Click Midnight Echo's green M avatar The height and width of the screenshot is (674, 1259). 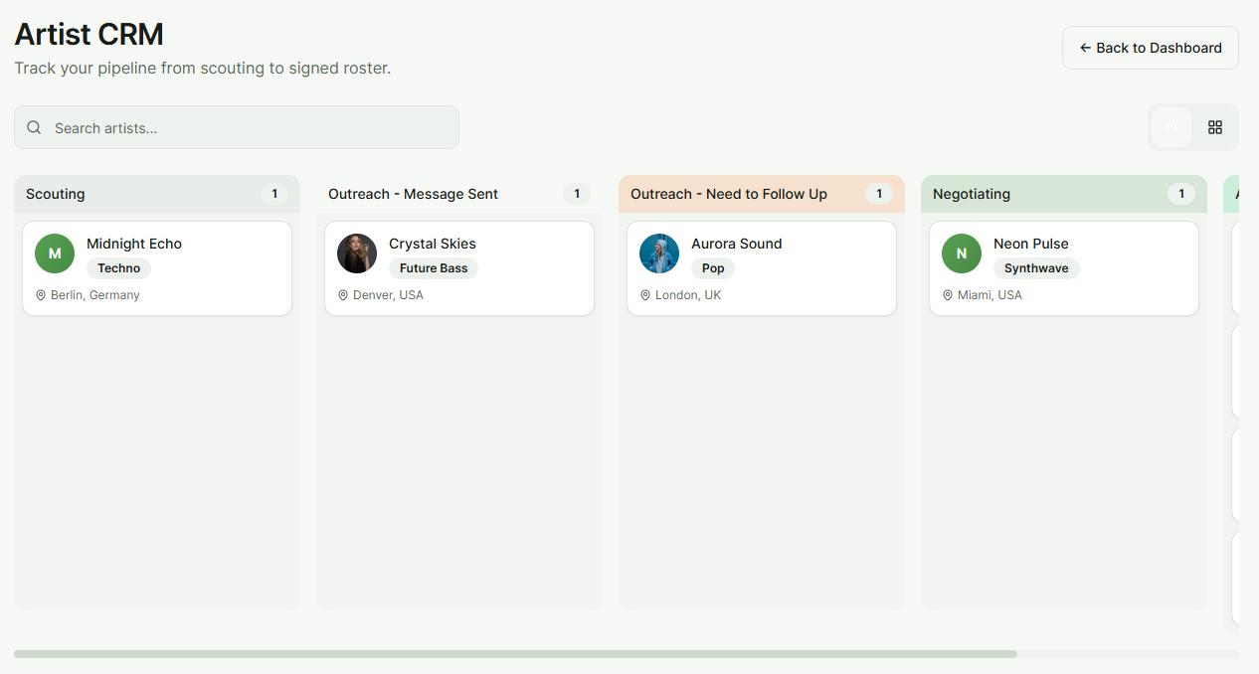[55, 253]
